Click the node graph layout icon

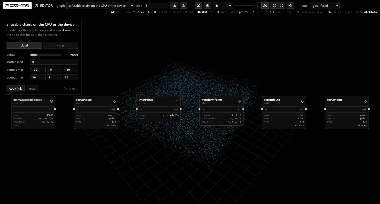click(265, 5)
